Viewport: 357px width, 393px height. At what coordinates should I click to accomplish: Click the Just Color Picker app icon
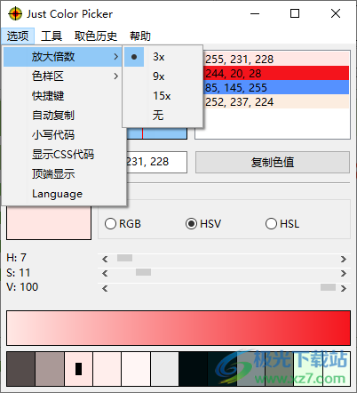tap(15, 13)
